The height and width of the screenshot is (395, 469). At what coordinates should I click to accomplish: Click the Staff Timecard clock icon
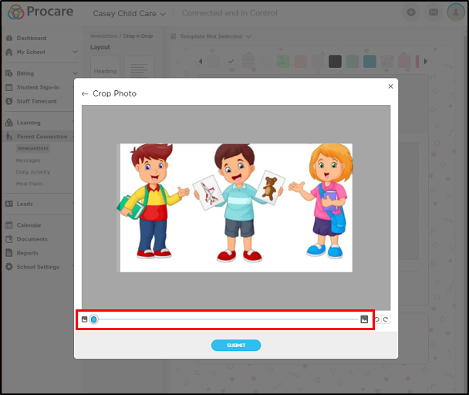[x=9, y=101]
